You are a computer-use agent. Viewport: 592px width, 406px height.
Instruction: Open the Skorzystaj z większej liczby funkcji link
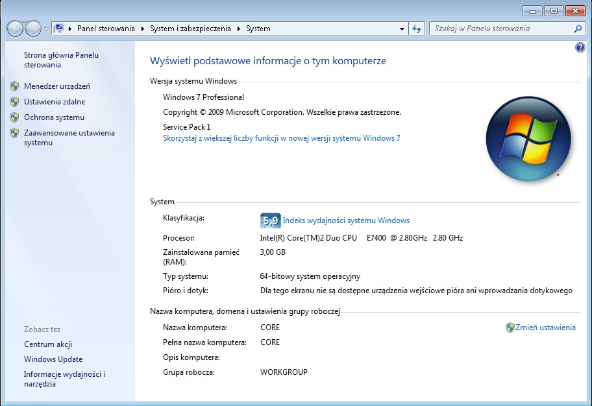click(281, 138)
